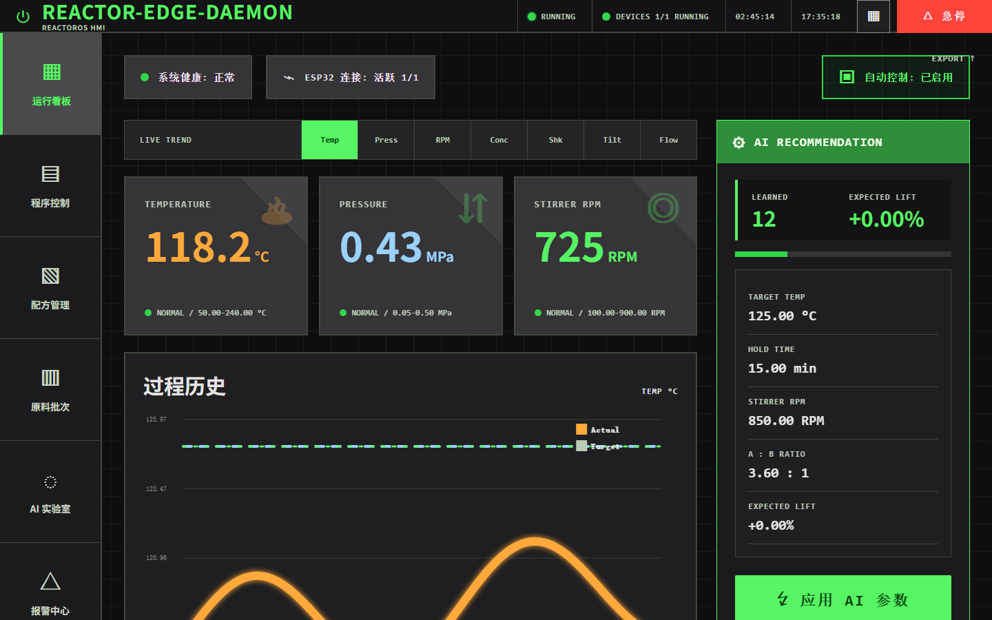Viewport: 992px width, 620px height.
Task: Open the grid view icon in header
Action: [x=874, y=17]
